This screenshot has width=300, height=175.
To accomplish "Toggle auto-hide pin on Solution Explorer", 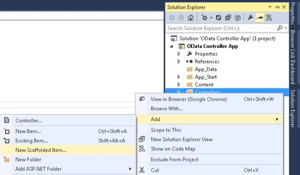I will [x=277, y=7].
